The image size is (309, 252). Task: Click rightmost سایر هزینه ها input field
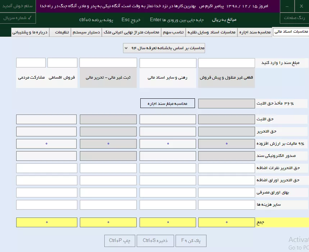click(226, 205)
